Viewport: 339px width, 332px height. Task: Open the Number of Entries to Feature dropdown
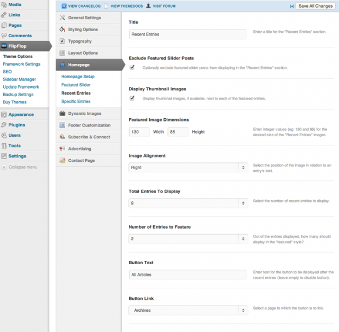point(188,239)
